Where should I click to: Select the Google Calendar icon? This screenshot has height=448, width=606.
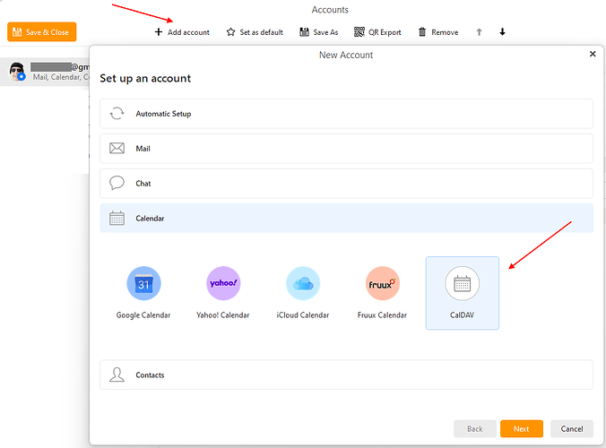(143, 284)
